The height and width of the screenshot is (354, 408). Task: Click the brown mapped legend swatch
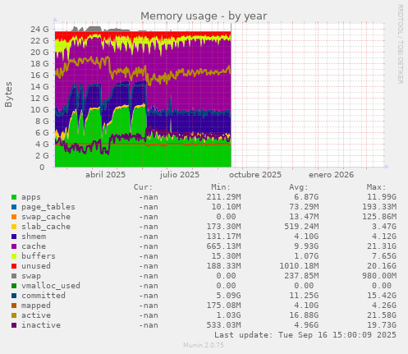(14, 306)
